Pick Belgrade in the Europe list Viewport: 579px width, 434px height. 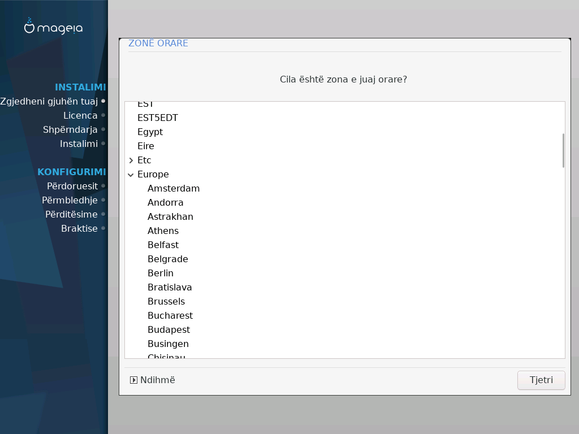tap(167, 259)
